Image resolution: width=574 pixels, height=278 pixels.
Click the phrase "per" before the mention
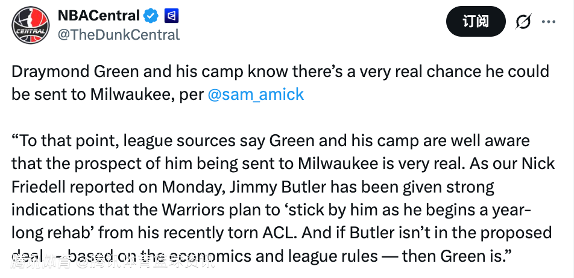point(192,94)
